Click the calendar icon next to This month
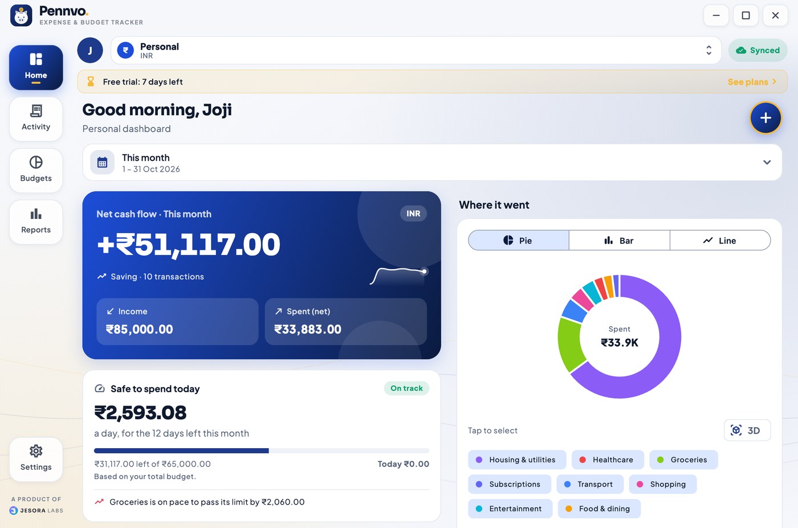 tap(102, 163)
